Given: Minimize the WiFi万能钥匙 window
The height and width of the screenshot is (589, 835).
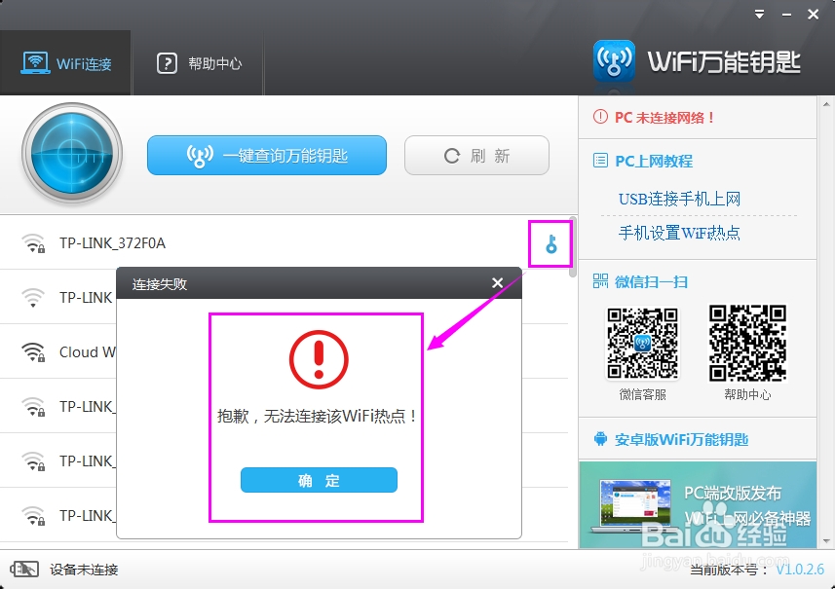Looking at the screenshot, I should coord(786,15).
